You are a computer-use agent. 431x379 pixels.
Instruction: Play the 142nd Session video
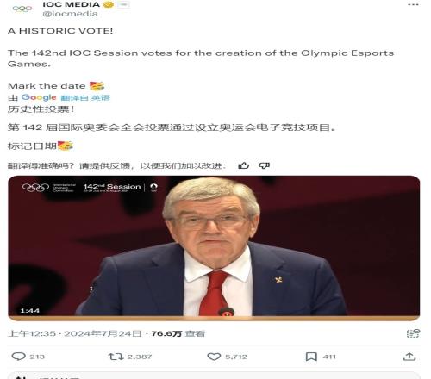tap(214, 247)
